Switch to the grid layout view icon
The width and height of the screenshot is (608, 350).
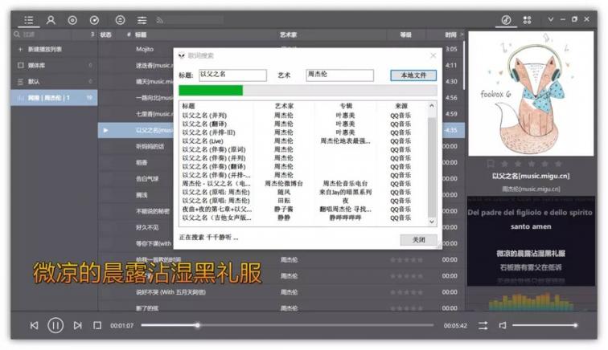[x=527, y=20]
